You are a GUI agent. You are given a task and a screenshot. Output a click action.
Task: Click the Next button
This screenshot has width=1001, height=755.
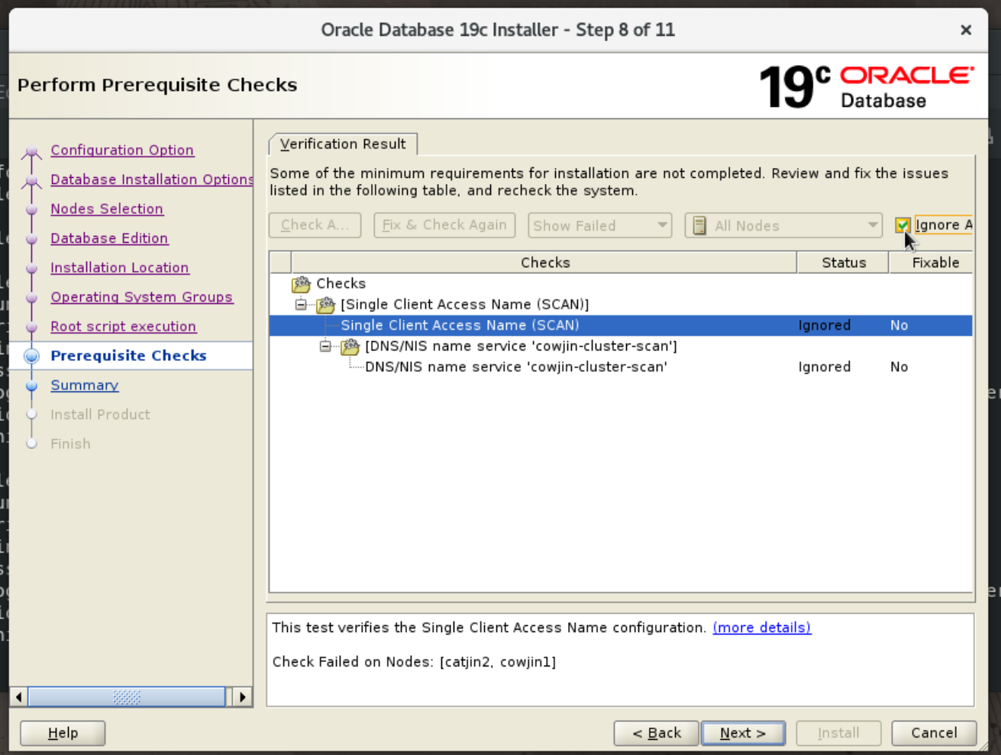coord(743,733)
